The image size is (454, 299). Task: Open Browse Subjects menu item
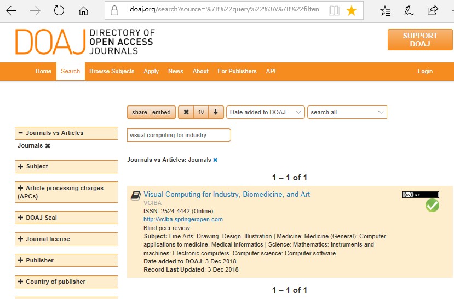point(112,71)
